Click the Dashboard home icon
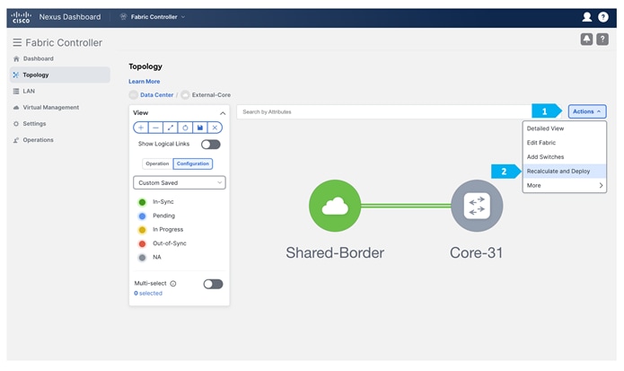 [16, 59]
